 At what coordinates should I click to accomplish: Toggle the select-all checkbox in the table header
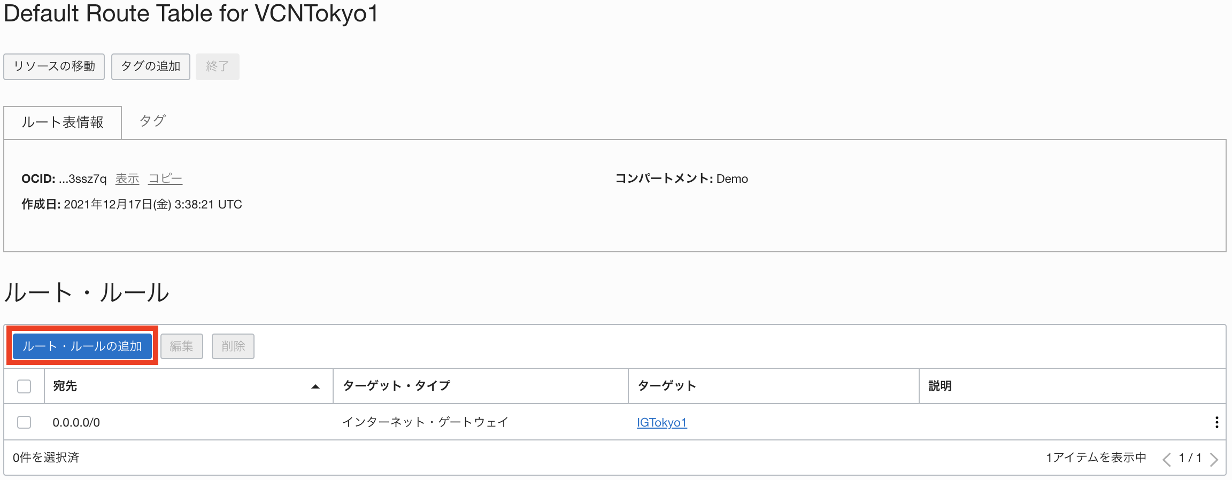point(24,385)
